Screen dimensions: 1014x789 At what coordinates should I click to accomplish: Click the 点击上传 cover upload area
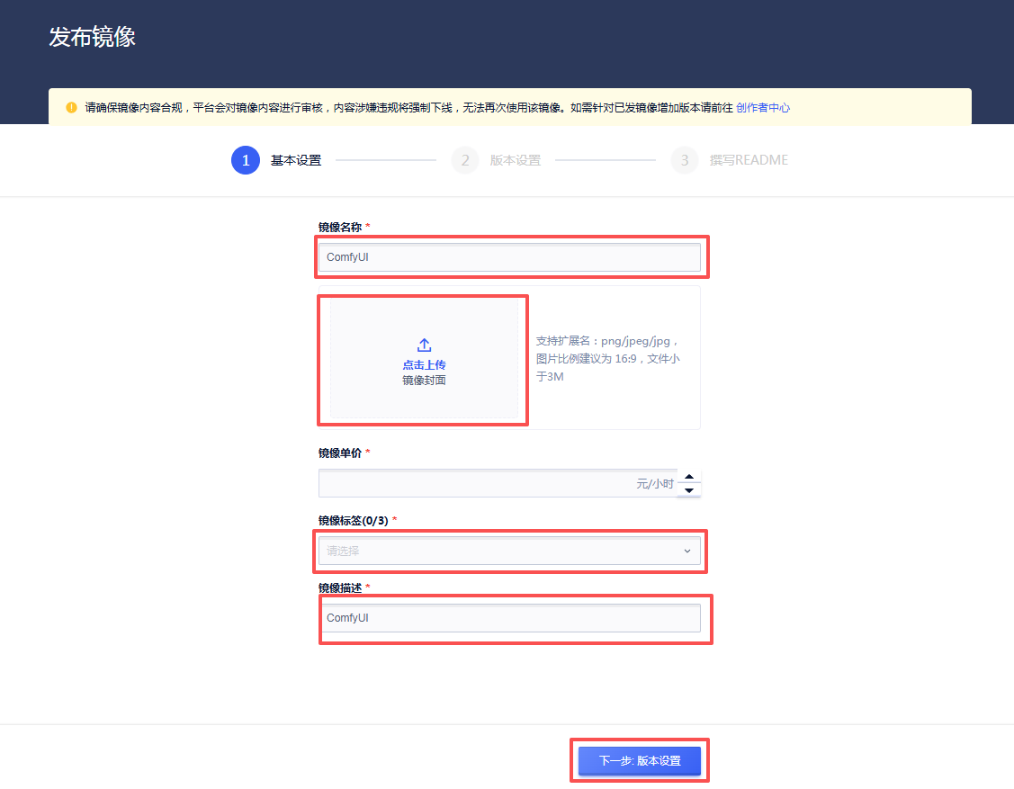(x=423, y=360)
